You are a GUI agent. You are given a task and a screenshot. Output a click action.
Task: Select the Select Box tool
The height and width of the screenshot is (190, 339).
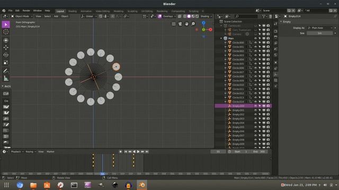click(6, 25)
